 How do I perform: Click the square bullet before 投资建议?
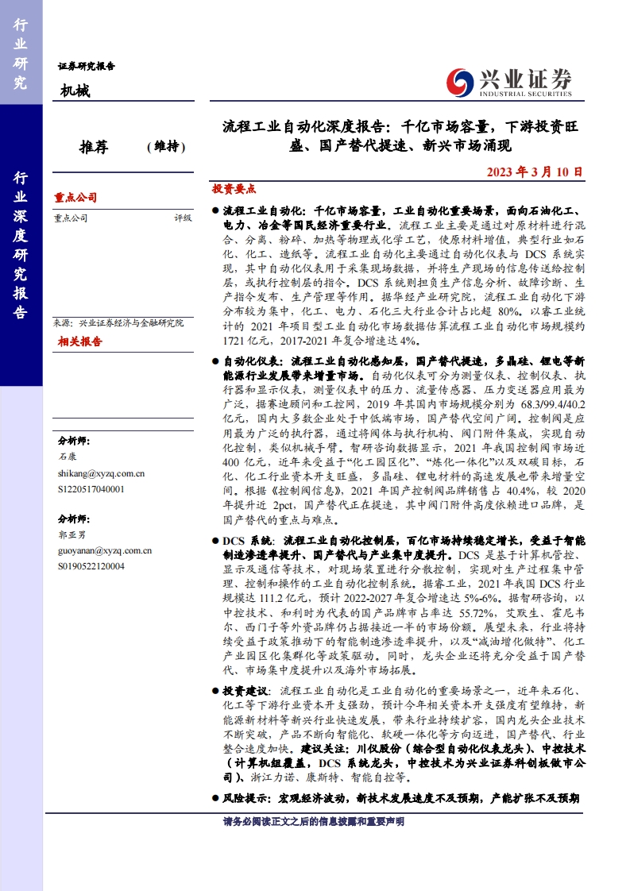pyautogui.click(x=216, y=692)
